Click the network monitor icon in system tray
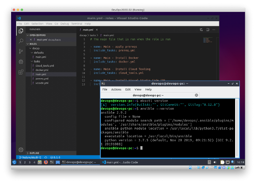 pyautogui.click(x=227, y=162)
